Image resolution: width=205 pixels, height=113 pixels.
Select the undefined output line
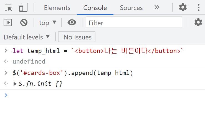29,61
